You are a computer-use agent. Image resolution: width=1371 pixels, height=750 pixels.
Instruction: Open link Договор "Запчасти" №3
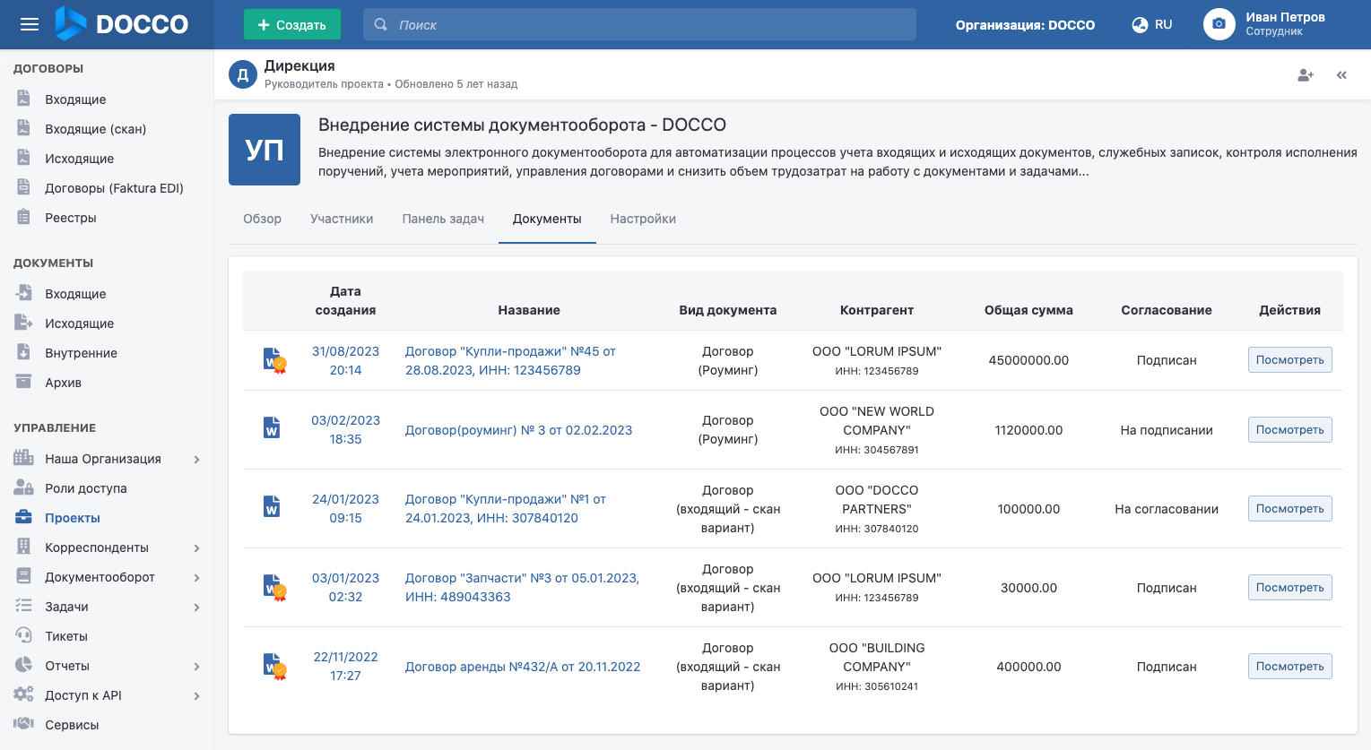coord(522,588)
